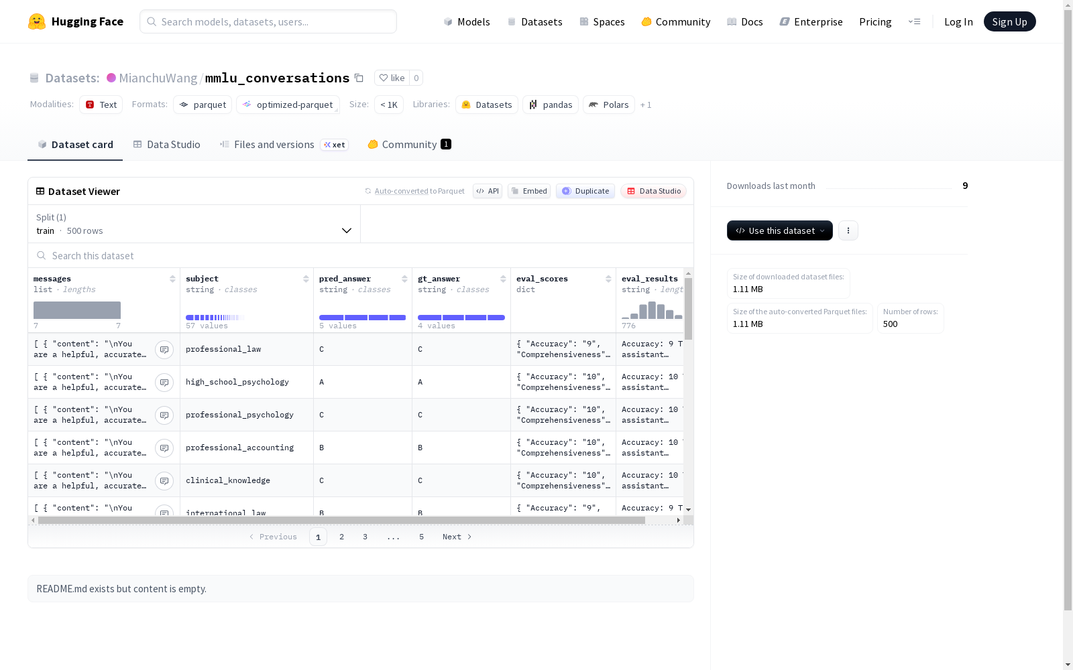Click the table vertical scrollbar
Image resolution: width=1073 pixels, height=670 pixels.
(x=688, y=308)
